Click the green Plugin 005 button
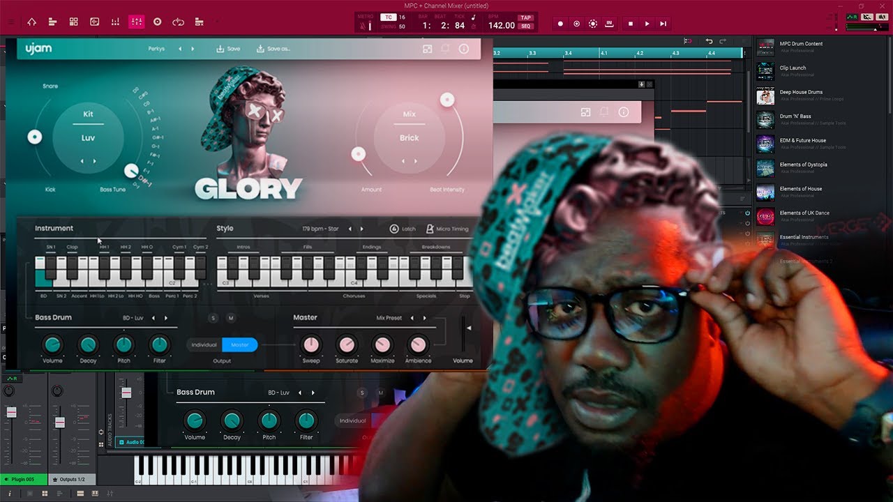 coord(24,479)
